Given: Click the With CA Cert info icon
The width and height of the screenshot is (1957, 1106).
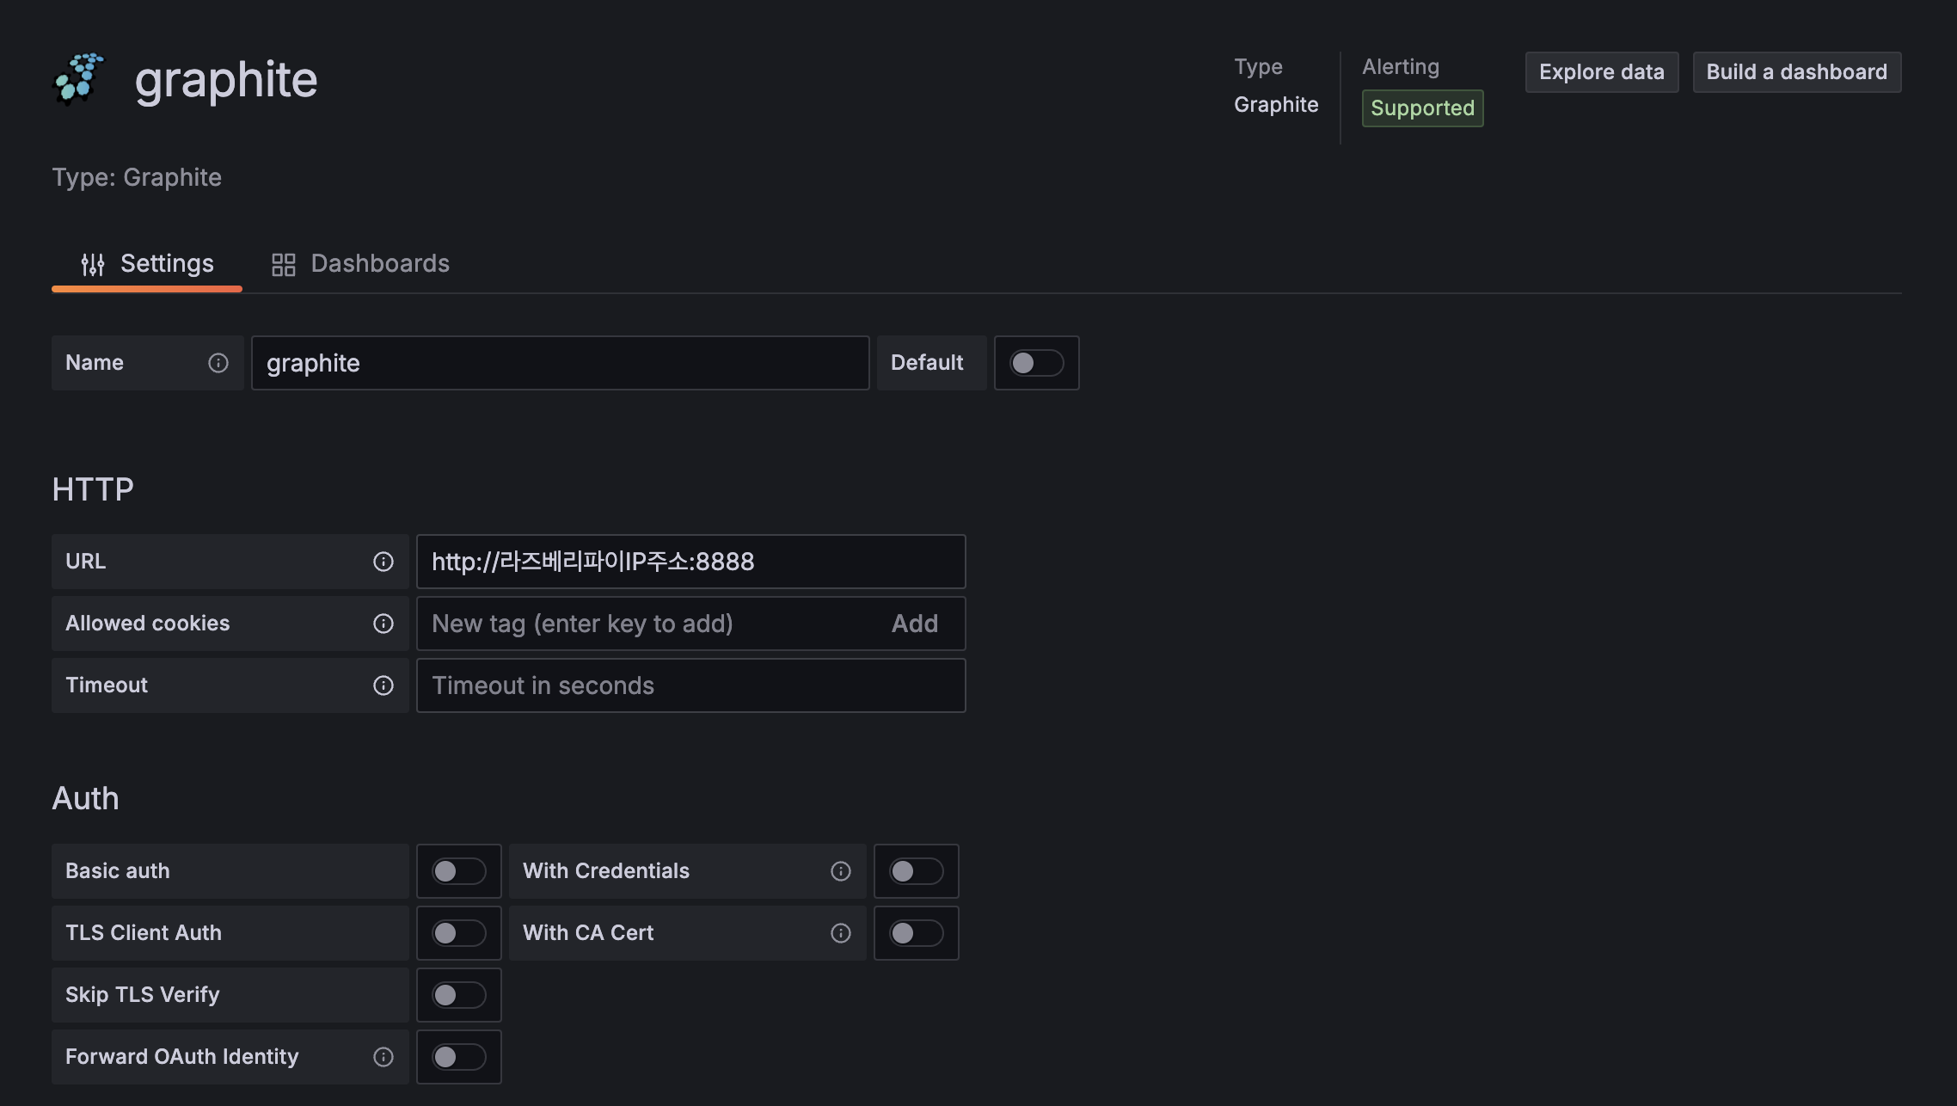Looking at the screenshot, I should (841, 933).
